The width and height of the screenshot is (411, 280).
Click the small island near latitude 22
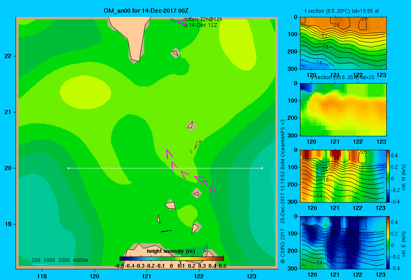click(175, 53)
